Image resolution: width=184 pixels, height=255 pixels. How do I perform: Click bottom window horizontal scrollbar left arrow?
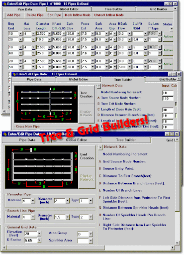[x=4, y=248]
